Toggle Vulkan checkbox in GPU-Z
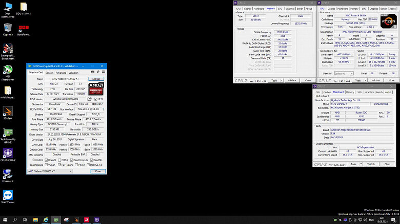Image resolution: width=400 pixels, height=224 pixels. pyautogui.click(x=46, y=165)
